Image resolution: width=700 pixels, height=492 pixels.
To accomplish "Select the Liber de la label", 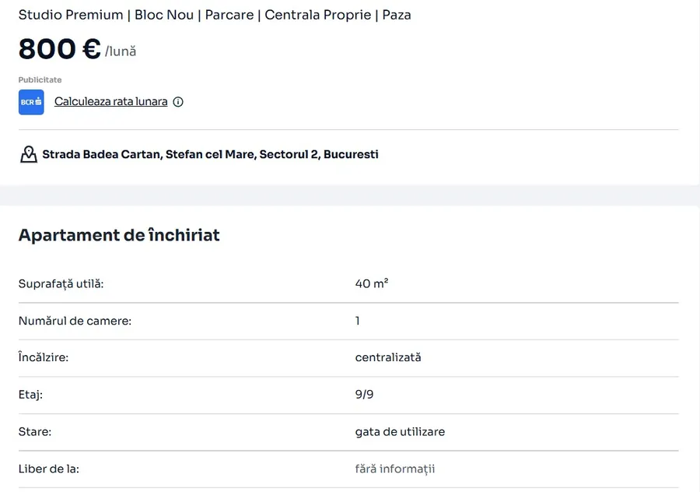I will pos(49,469).
